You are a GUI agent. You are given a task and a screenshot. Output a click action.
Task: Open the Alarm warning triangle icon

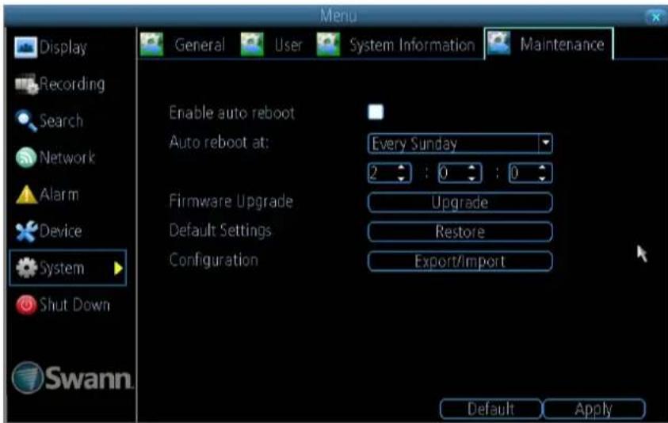point(26,195)
